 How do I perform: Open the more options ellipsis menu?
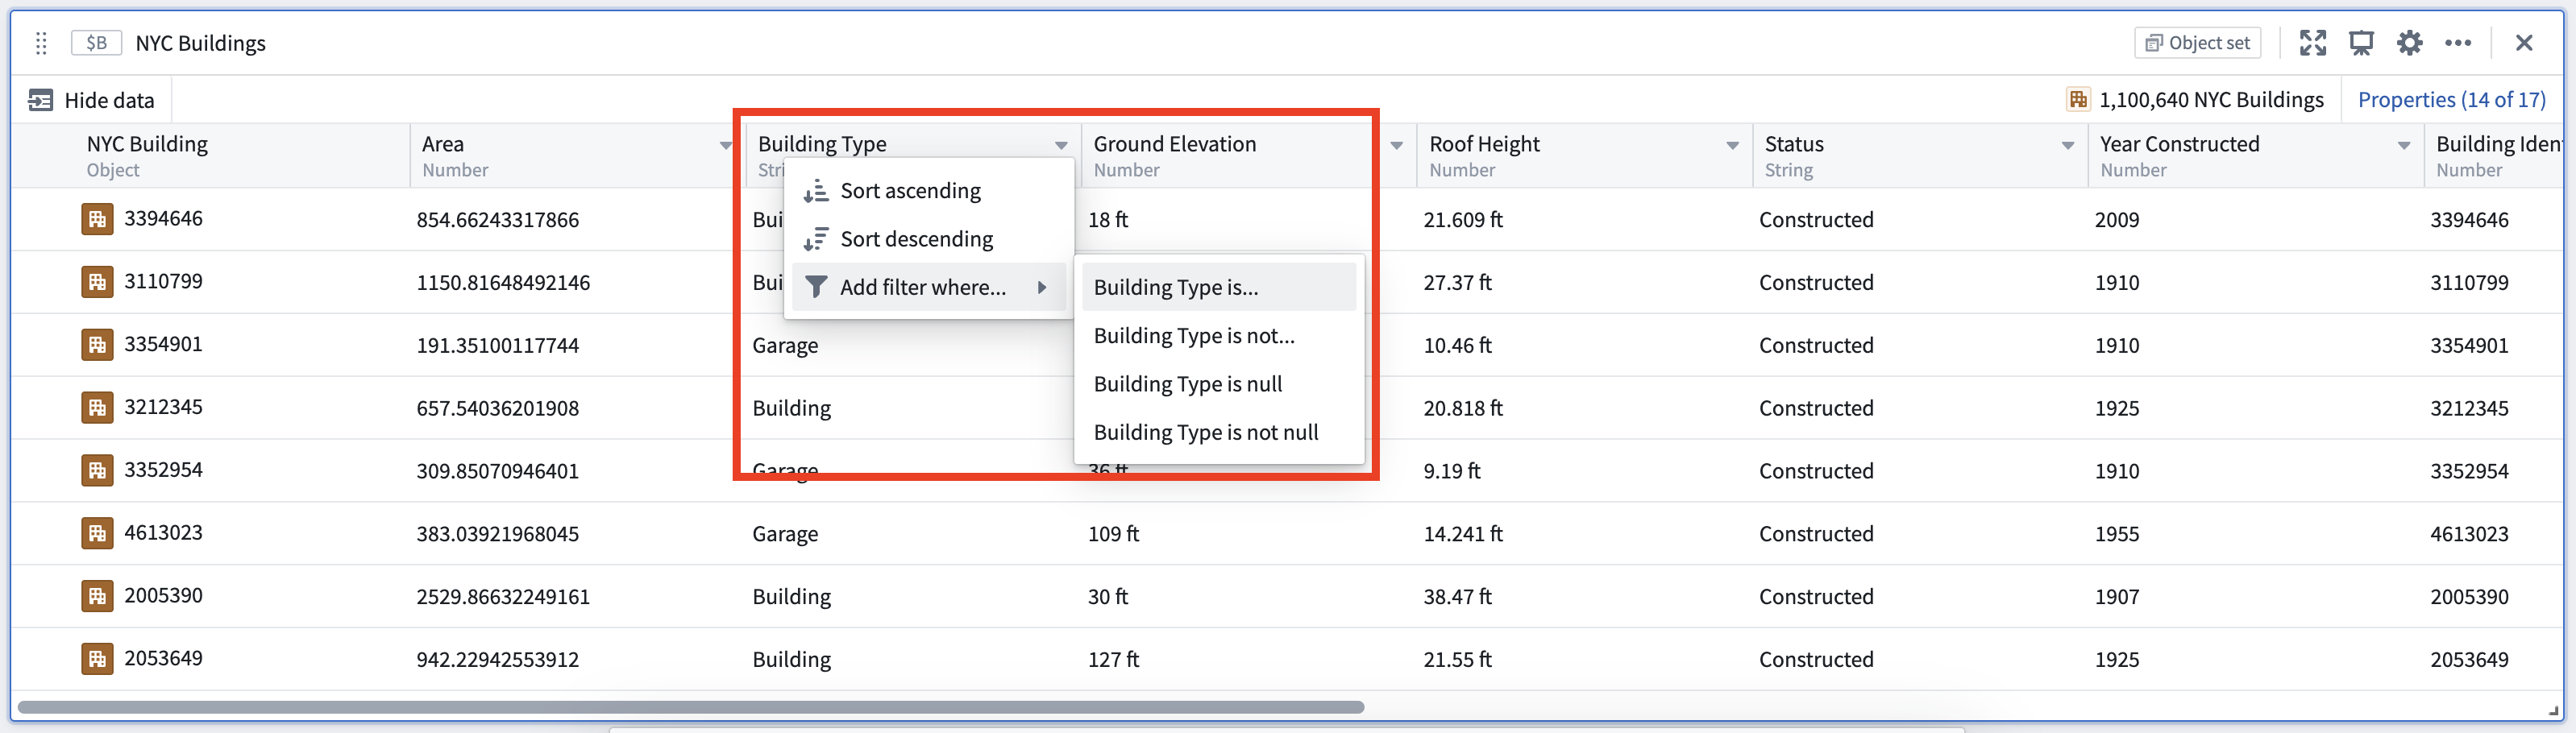[x=2457, y=43]
